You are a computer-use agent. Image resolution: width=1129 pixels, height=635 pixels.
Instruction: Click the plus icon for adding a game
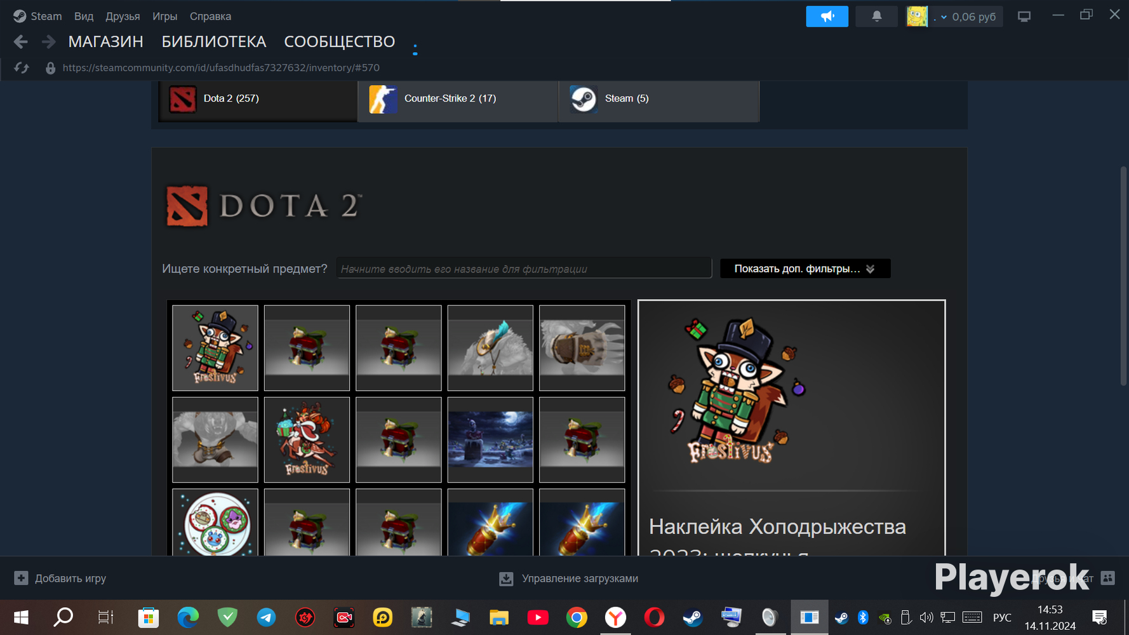pyautogui.click(x=21, y=578)
